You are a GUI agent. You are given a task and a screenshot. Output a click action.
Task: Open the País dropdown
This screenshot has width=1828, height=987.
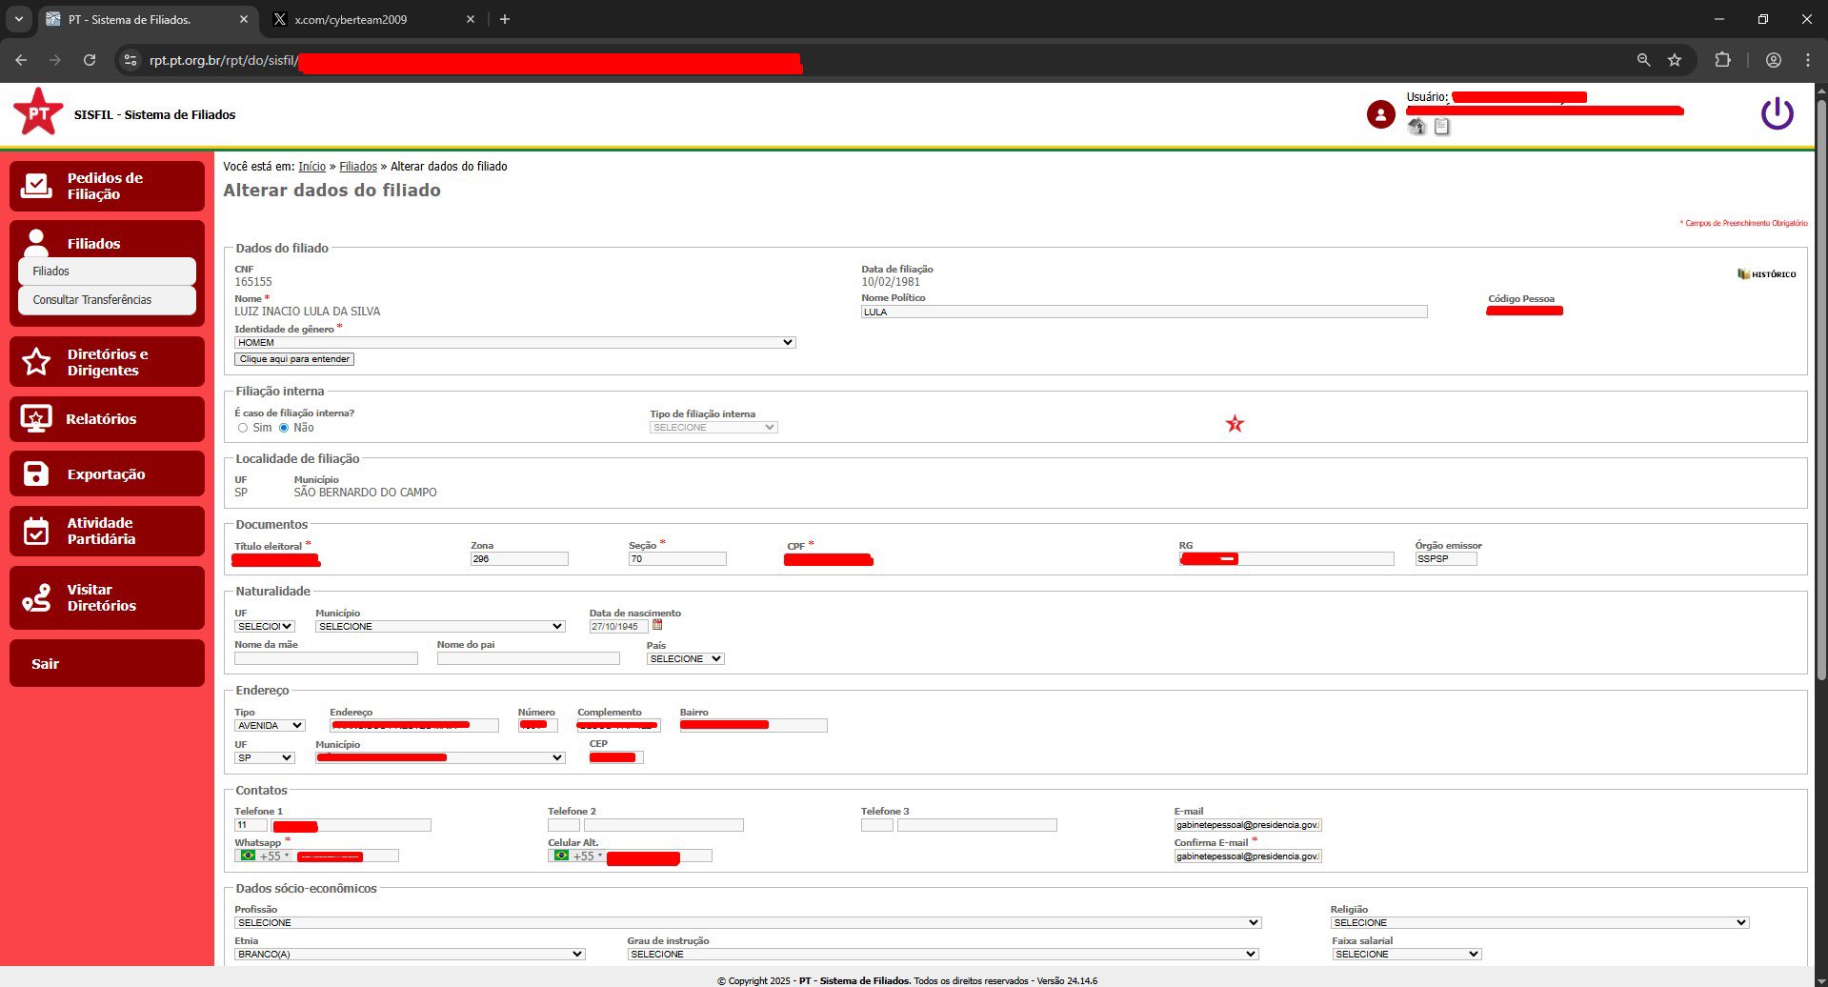[x=685, y=658]
